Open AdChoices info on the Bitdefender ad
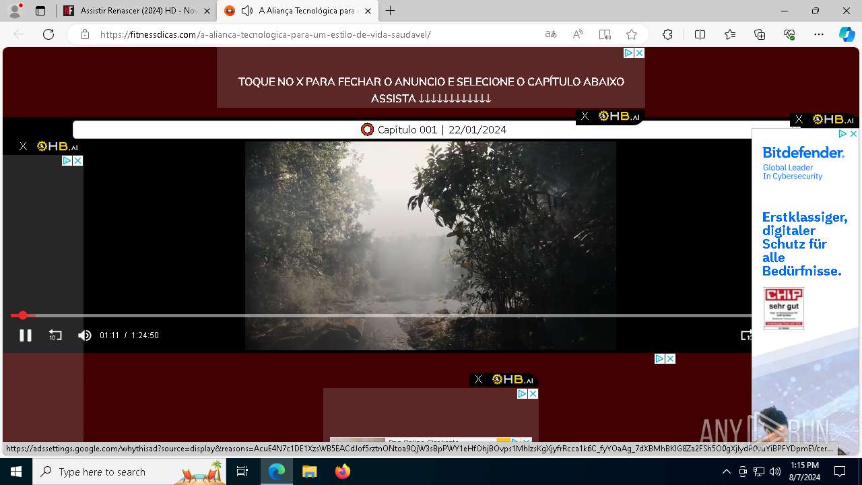This screenshot has width=862, height=485. tap(842, 134)
